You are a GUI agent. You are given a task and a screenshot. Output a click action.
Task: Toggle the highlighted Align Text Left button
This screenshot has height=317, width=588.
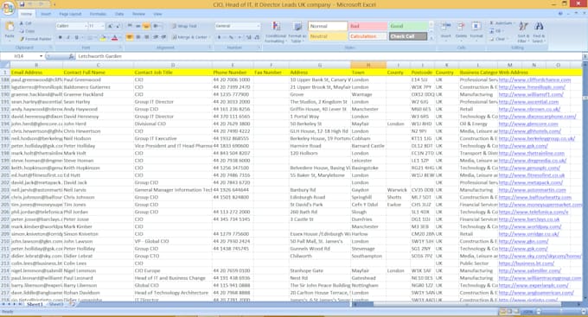(130, 37)
